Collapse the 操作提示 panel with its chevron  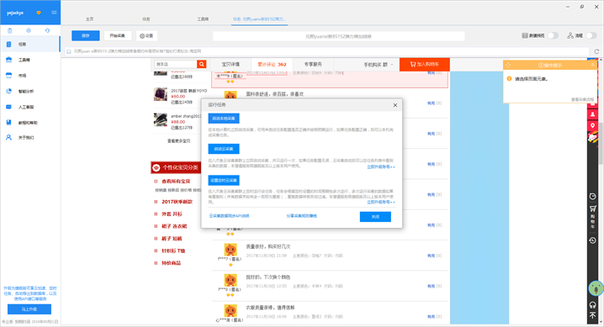(593, 65)
